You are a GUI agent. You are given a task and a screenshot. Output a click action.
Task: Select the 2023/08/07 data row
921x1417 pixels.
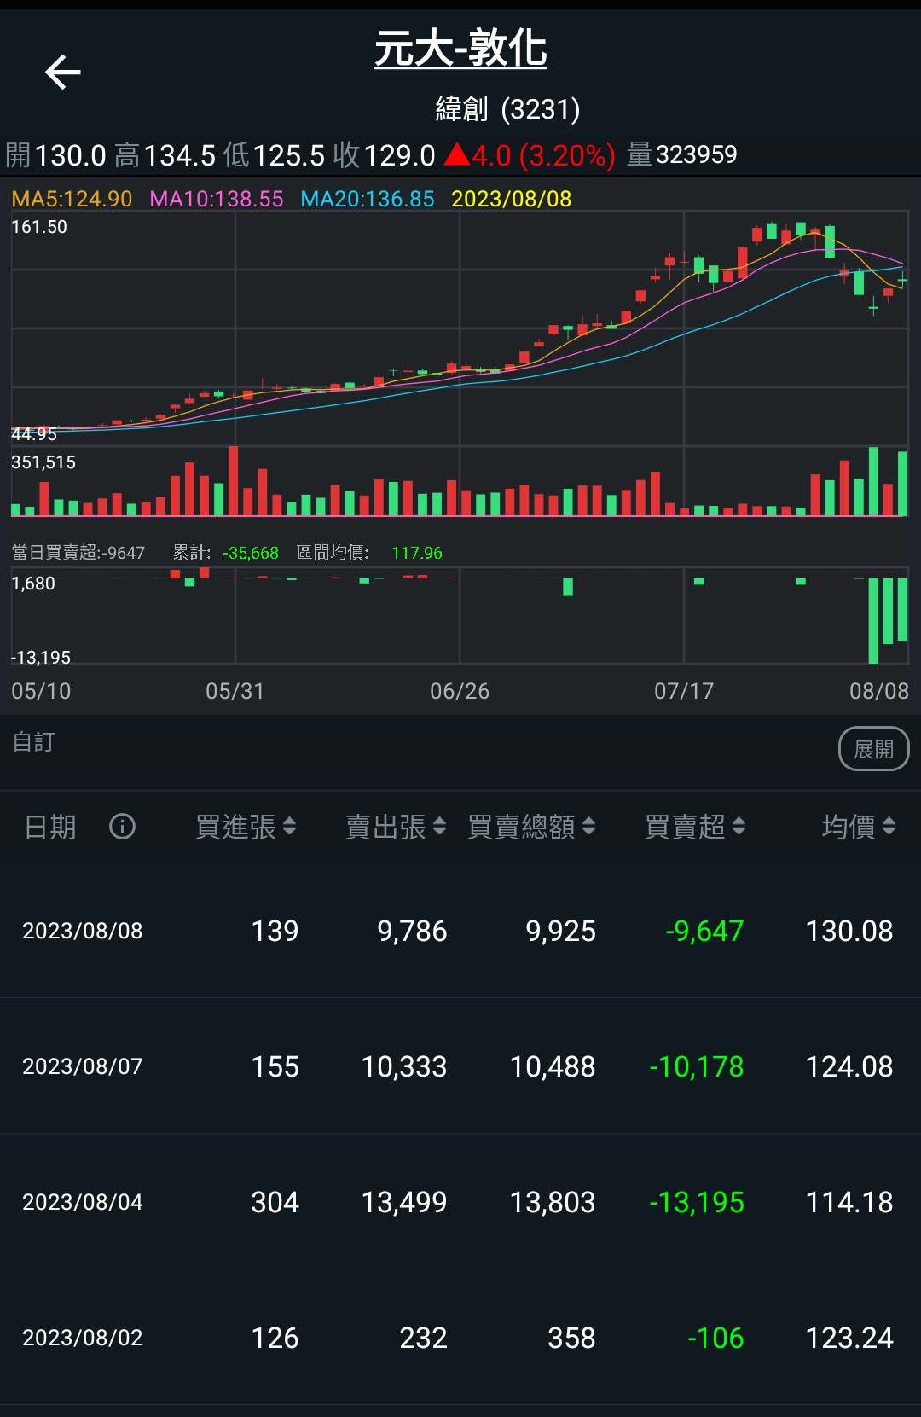click(460, 1066)
